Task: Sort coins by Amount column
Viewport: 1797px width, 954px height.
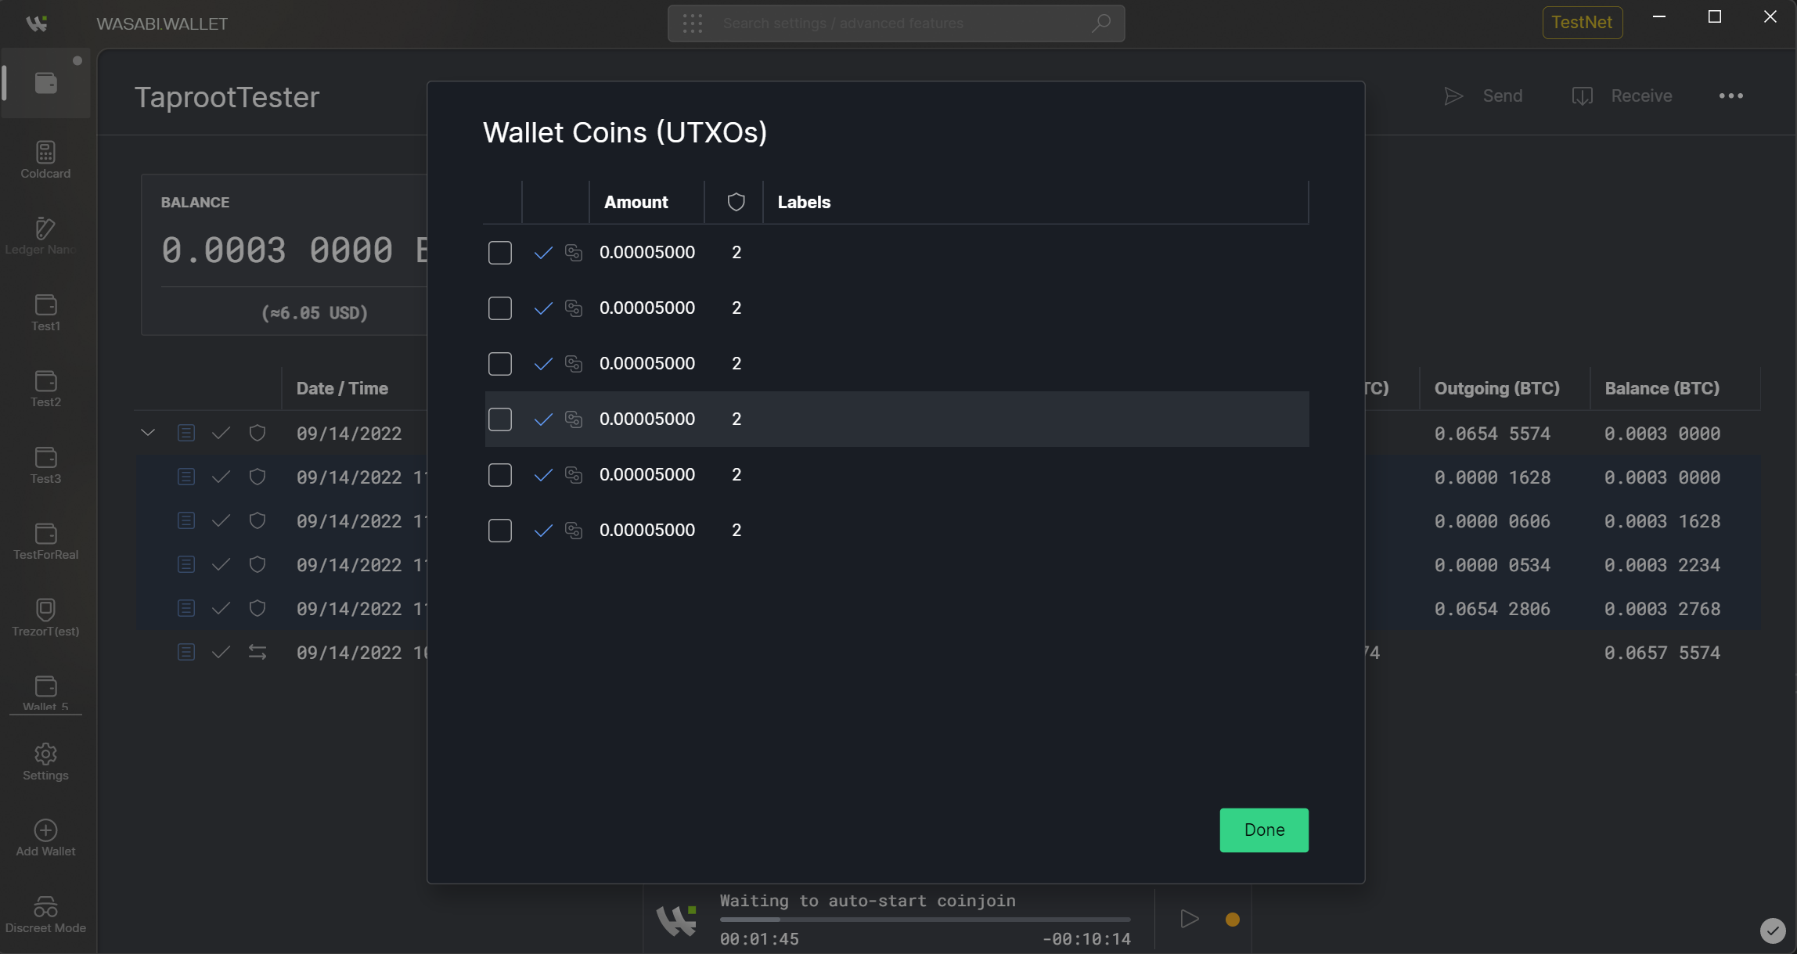Action: (636, 202)
